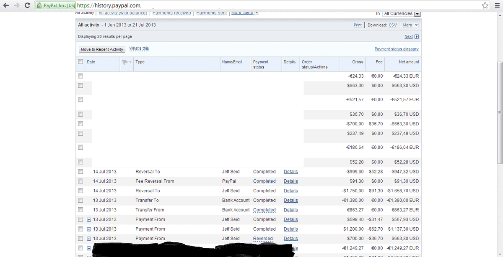This screenshot has height=257, width=503.
Task: Select the checkbox for the Transfer To row
Action: 80,201
